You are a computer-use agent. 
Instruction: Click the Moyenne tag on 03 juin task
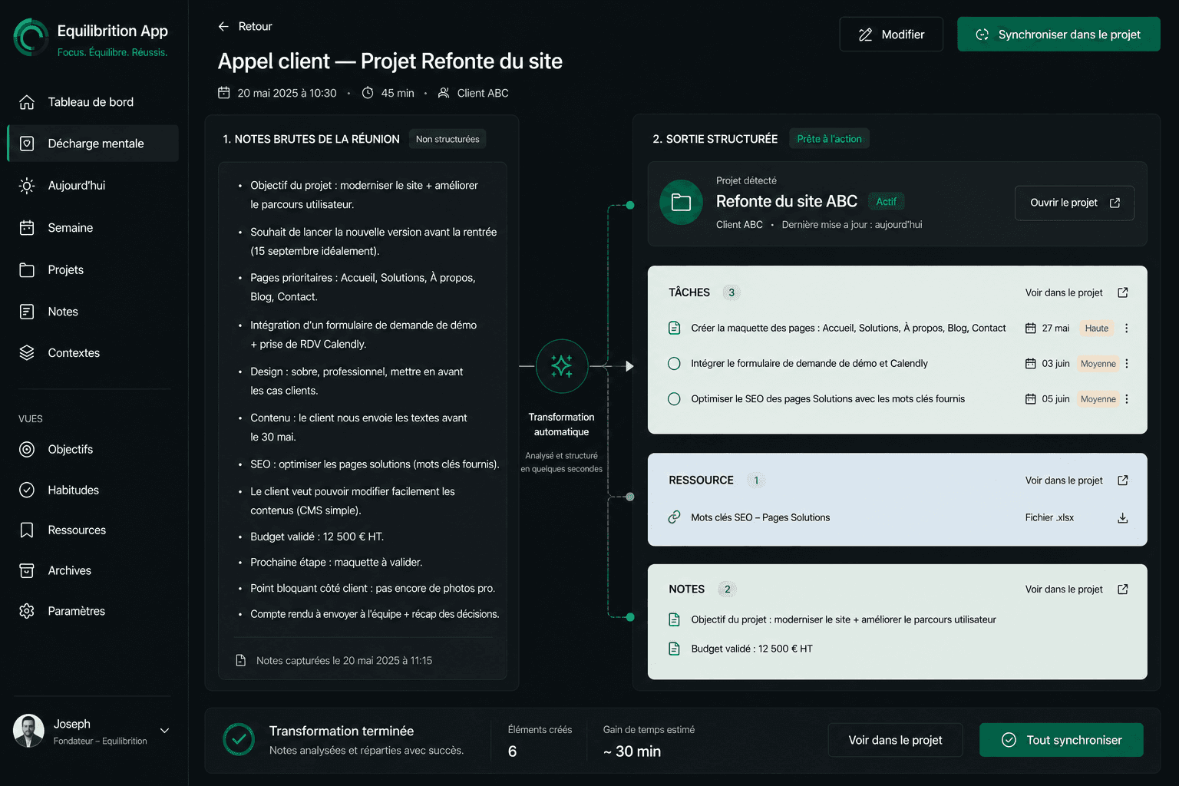click(1098, 364)
